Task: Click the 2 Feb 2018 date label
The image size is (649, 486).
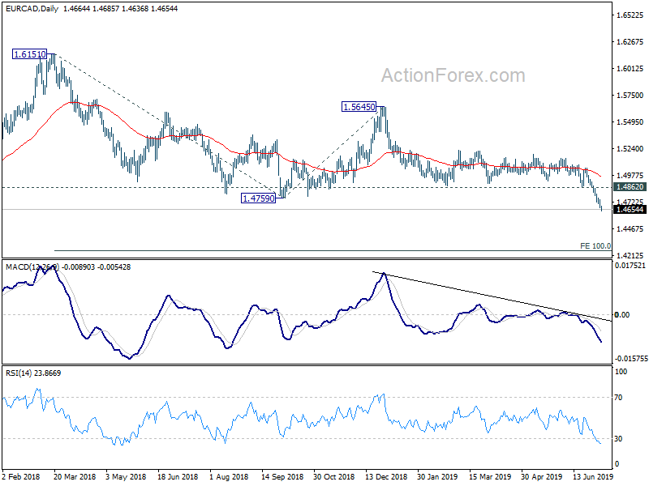Action: (21, 476)
